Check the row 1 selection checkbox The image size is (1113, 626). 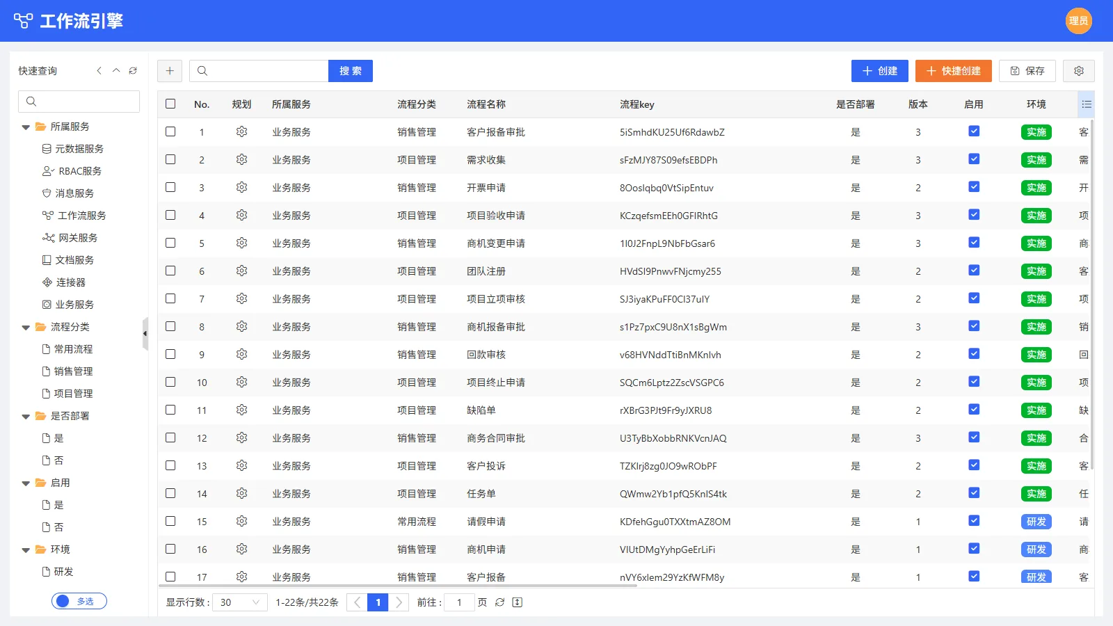point(170,131)
